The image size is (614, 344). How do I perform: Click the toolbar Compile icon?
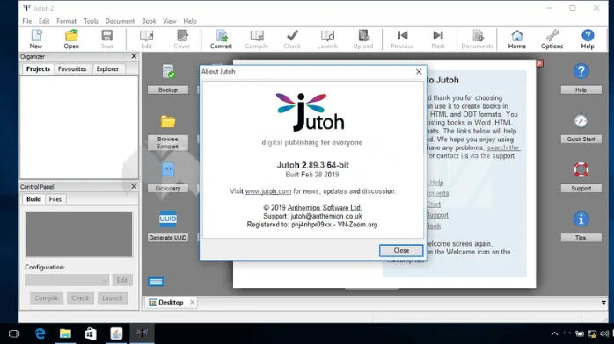257,39
